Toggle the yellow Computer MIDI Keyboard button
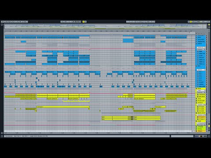The width and height of the screenshot is (211, 158). pyautogui.click(x=191, y=22)
